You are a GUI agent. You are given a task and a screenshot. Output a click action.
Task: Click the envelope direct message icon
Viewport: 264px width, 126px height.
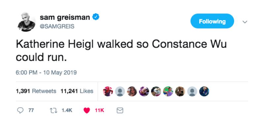120,111
